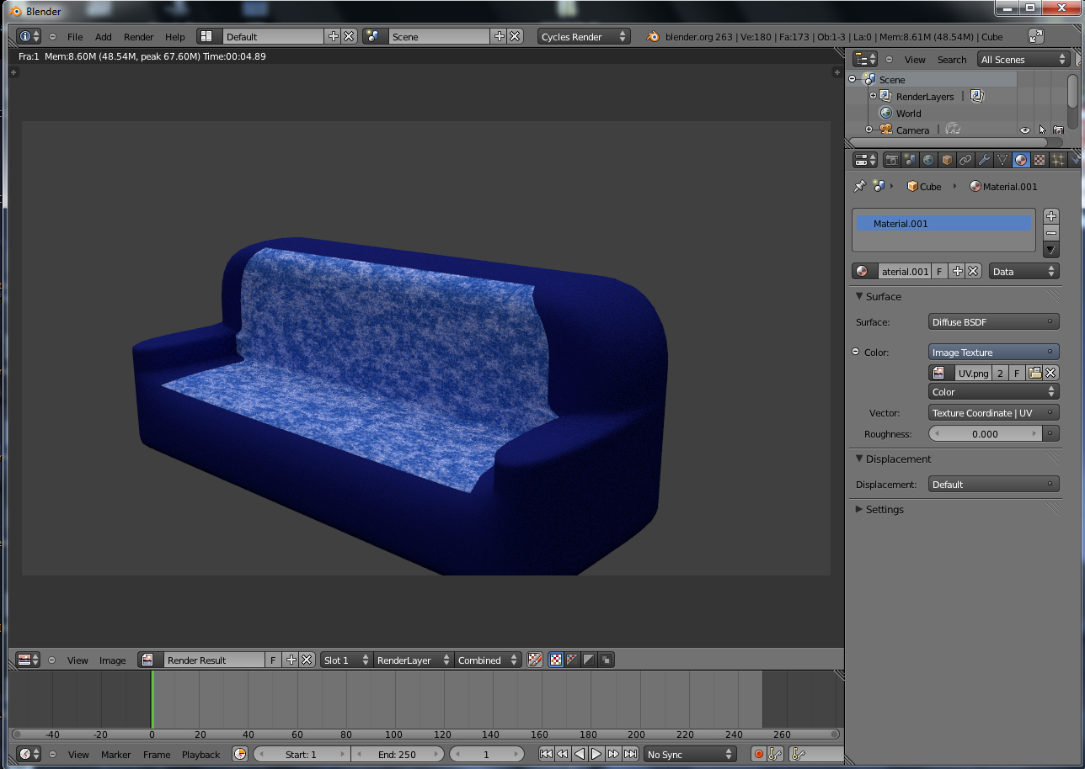Open the Surface Diffuse BSDF dropdown
This screenshot has height=769, width=1085.
(993, 322)
